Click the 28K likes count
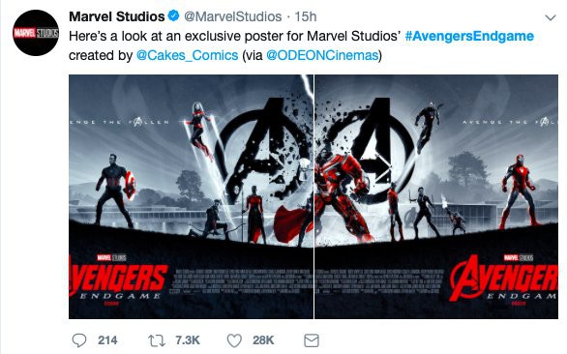The height and width of the screenshot is (354, 567). coord(263,340)
